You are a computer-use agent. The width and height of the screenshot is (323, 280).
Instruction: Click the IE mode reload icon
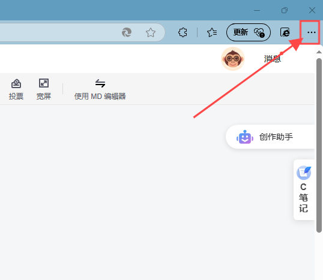pos(285,32)
